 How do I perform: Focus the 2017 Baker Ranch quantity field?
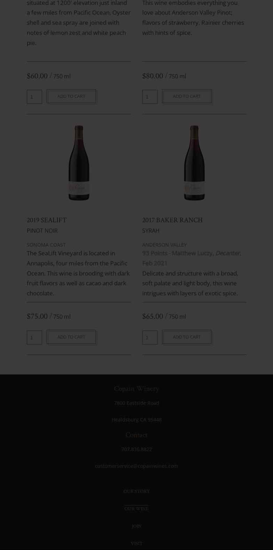(x=150, y=338)
